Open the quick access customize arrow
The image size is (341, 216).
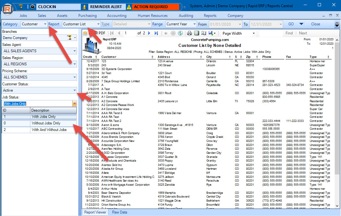(184, 7)
